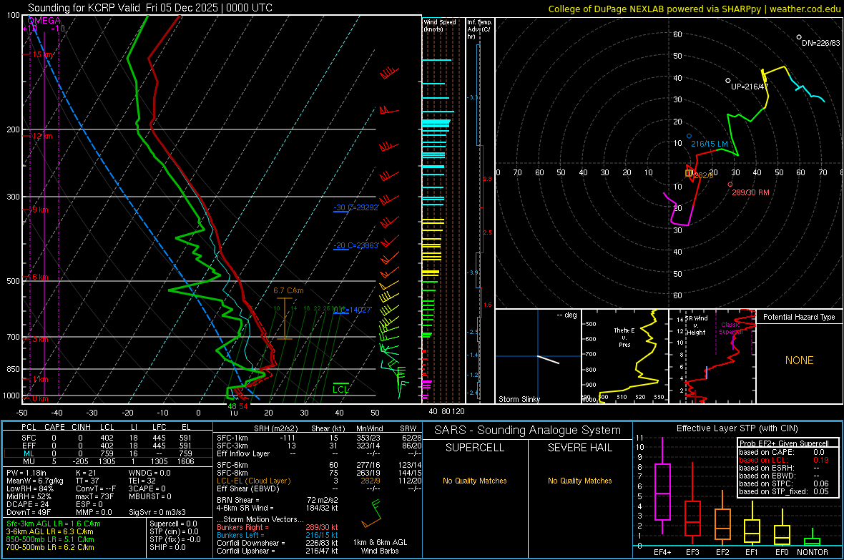The width and height of the screenshot is (844, 560).
Task: Click the 'SR Wind v. Height' panel label
Action: click(x=696, y=325)
